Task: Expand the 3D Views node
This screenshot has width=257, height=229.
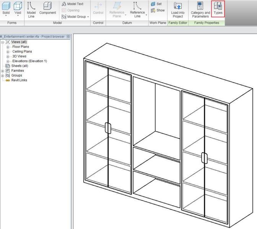Action: (8, 56)
